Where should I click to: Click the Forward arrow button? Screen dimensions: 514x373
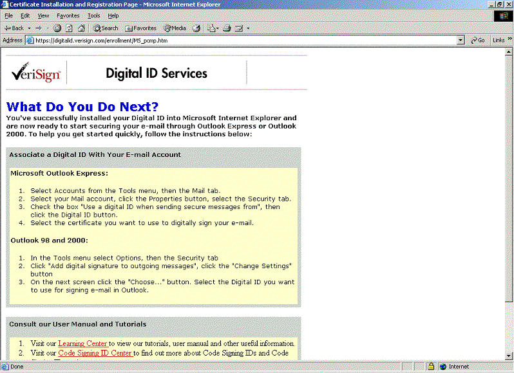(x=39, y=28)
